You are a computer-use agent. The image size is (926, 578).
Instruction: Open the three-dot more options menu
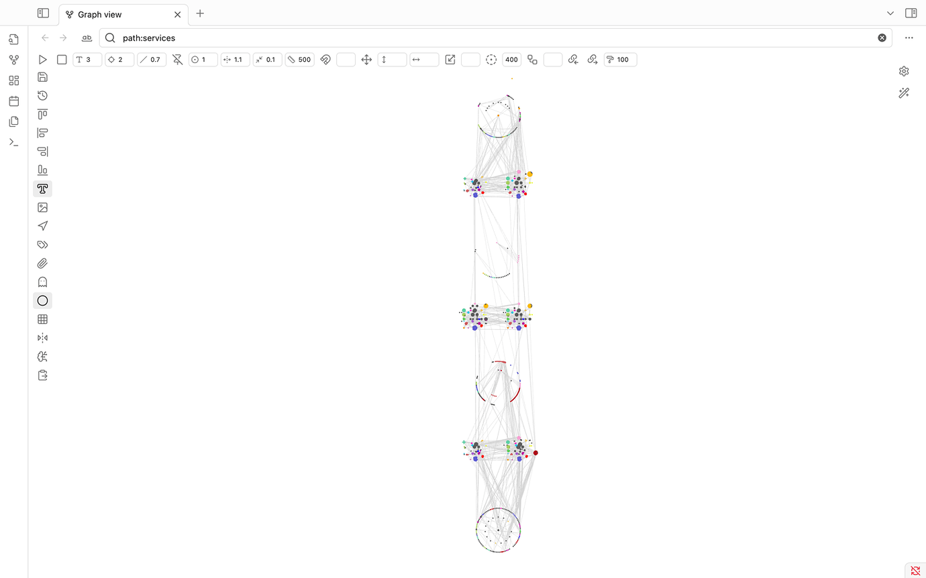click(x=909, y=38)
